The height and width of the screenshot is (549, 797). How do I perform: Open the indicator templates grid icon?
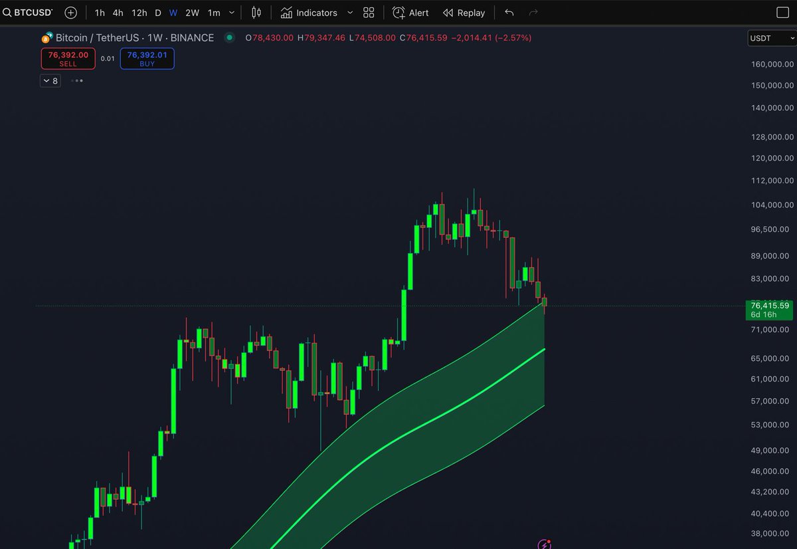pos(369,13)
